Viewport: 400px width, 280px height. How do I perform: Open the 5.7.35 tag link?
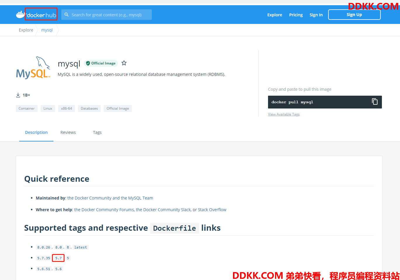[x=44, y=258]
